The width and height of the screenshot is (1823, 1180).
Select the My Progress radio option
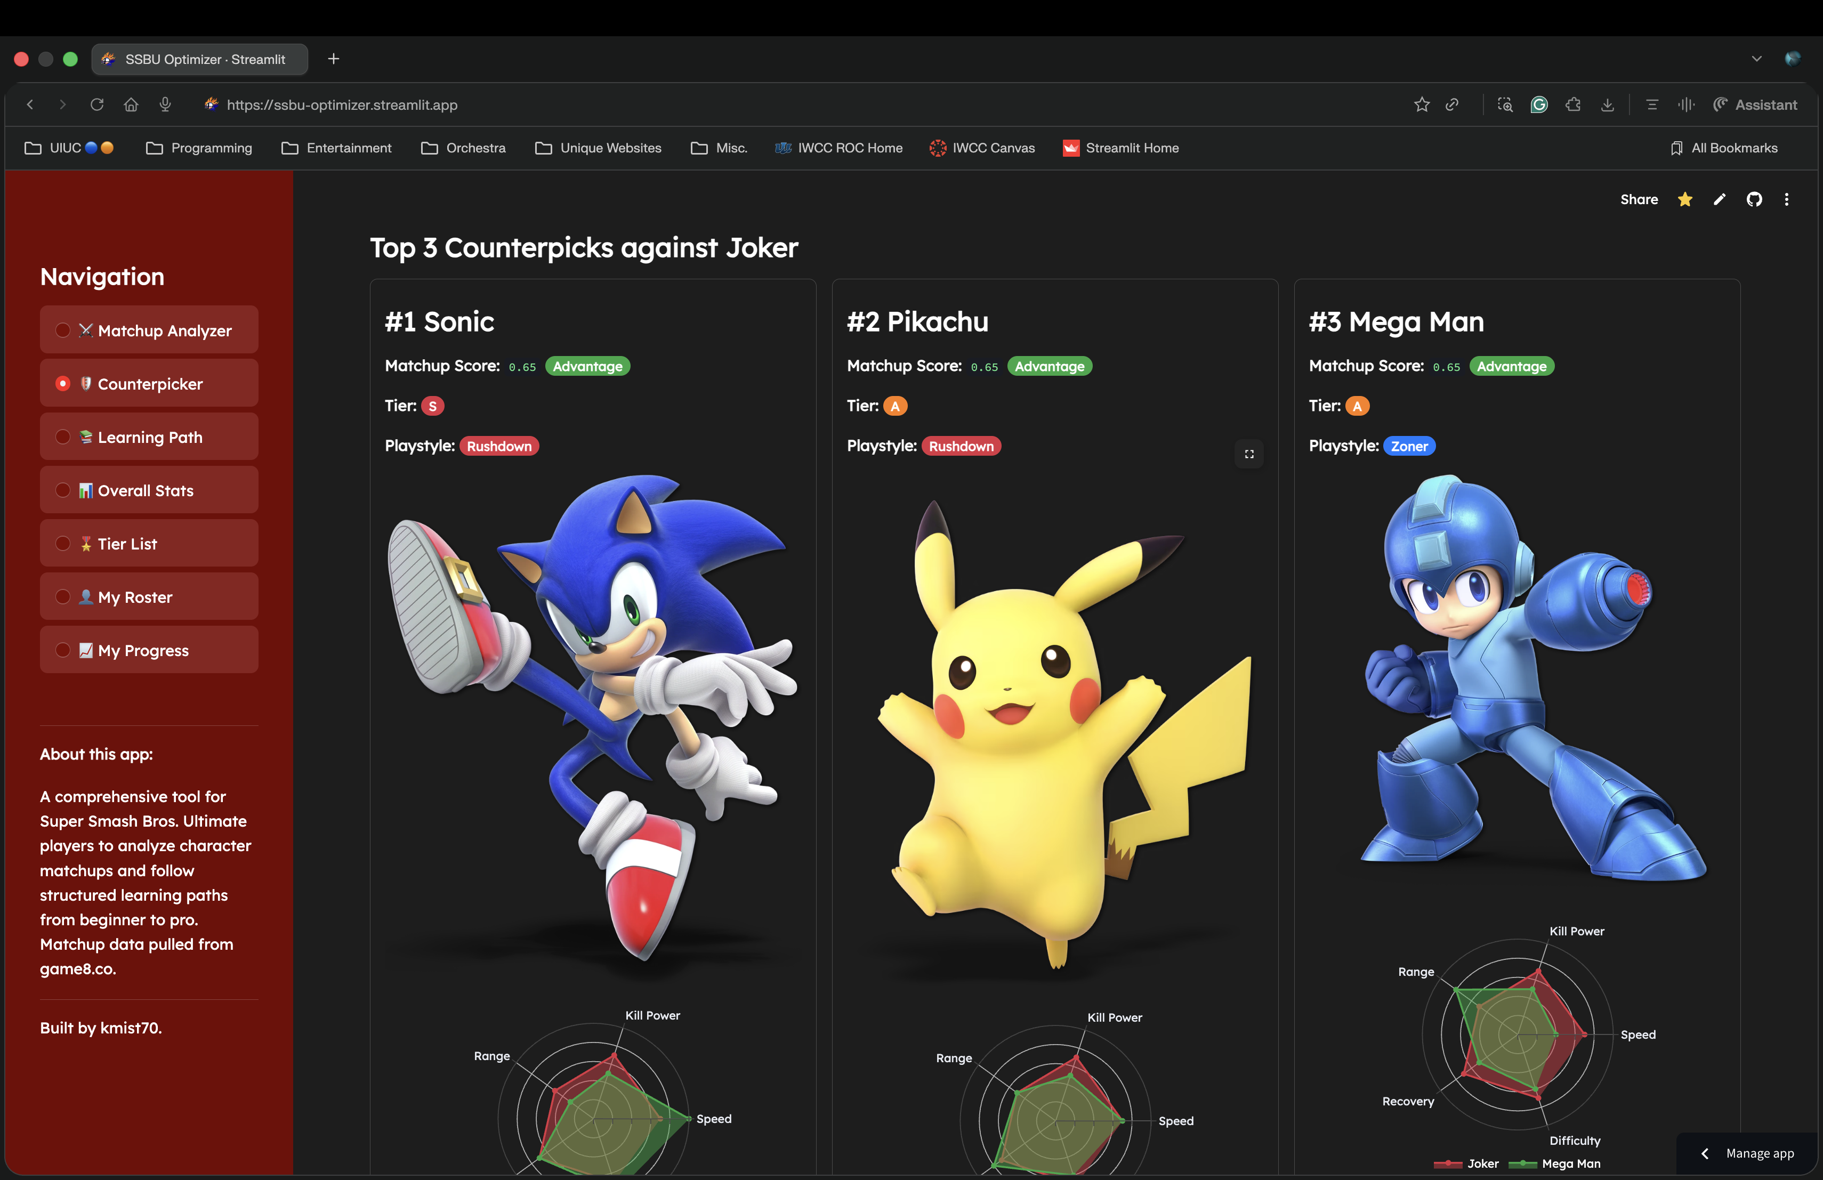149,650
